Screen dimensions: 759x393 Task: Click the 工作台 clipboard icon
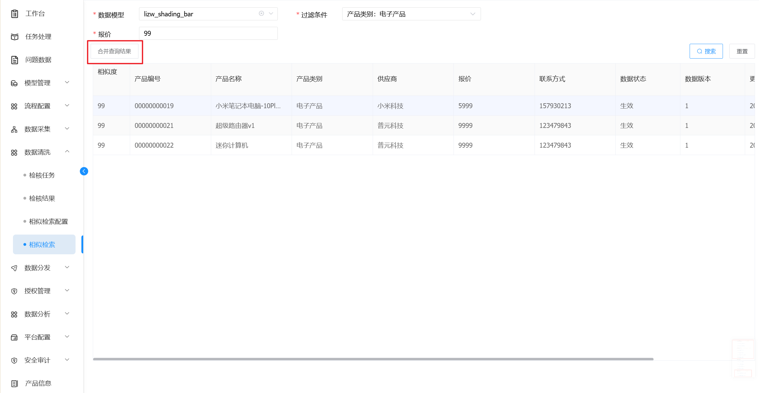14,14
